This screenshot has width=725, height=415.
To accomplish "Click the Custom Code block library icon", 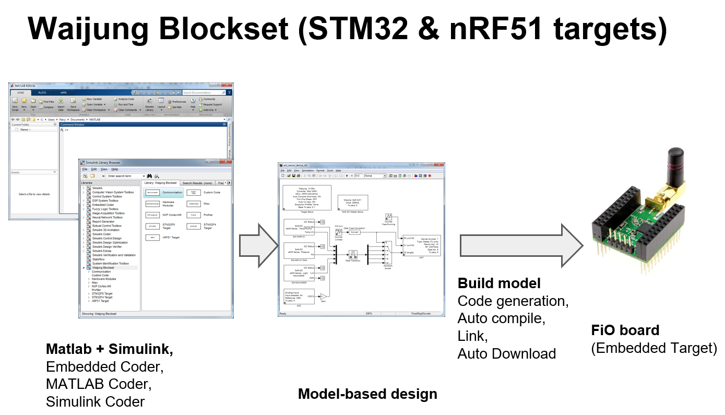I will [x=193, y=193].
